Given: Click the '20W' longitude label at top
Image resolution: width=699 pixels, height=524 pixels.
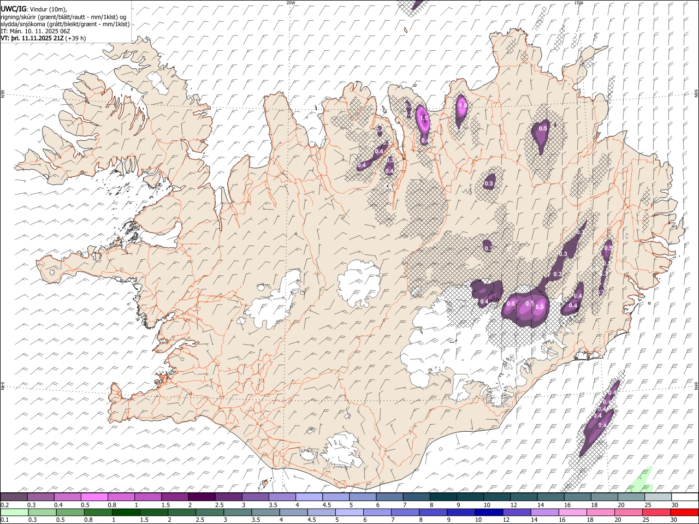Looking at the screenshot, I should (291, 3).
